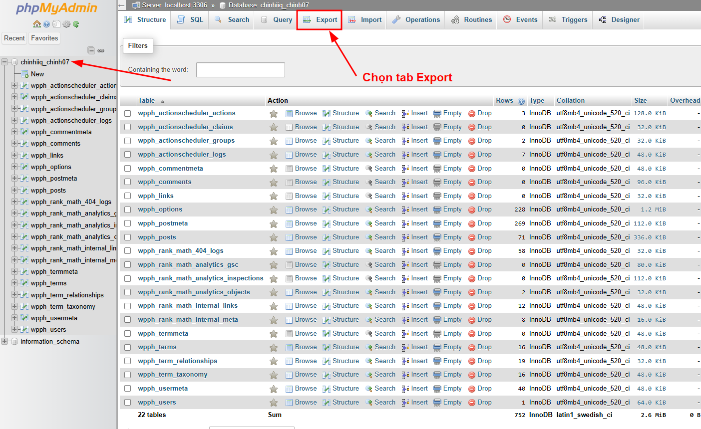
Task: Expand information_schema database node
Action: 4,341
